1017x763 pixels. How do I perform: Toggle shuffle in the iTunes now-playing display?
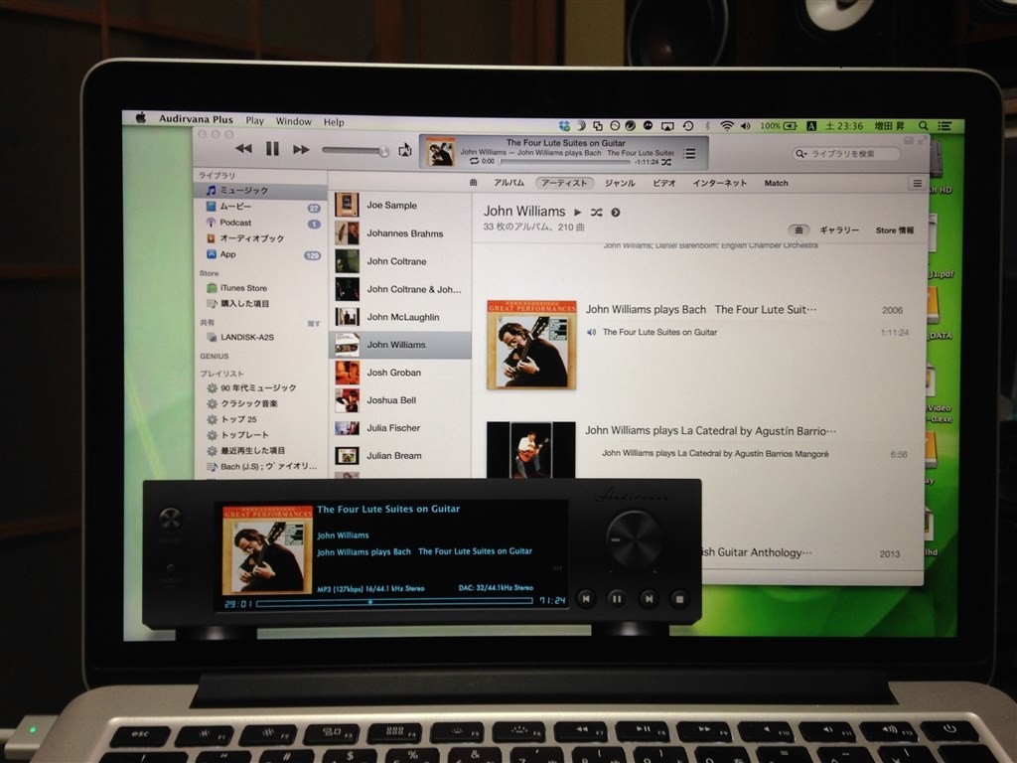coord(666,162)
